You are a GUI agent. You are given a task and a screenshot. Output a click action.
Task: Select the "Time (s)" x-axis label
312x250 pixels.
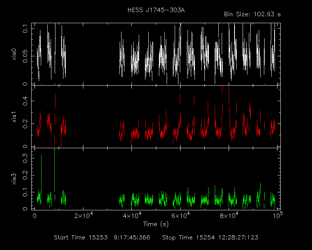pos(156,224)
